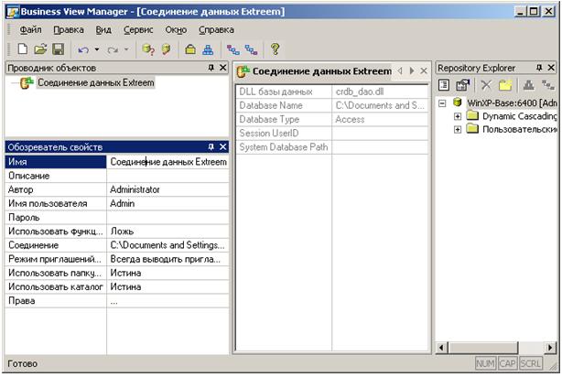Expand the Dynamic Cascading folder node

(x=458, y=116)
